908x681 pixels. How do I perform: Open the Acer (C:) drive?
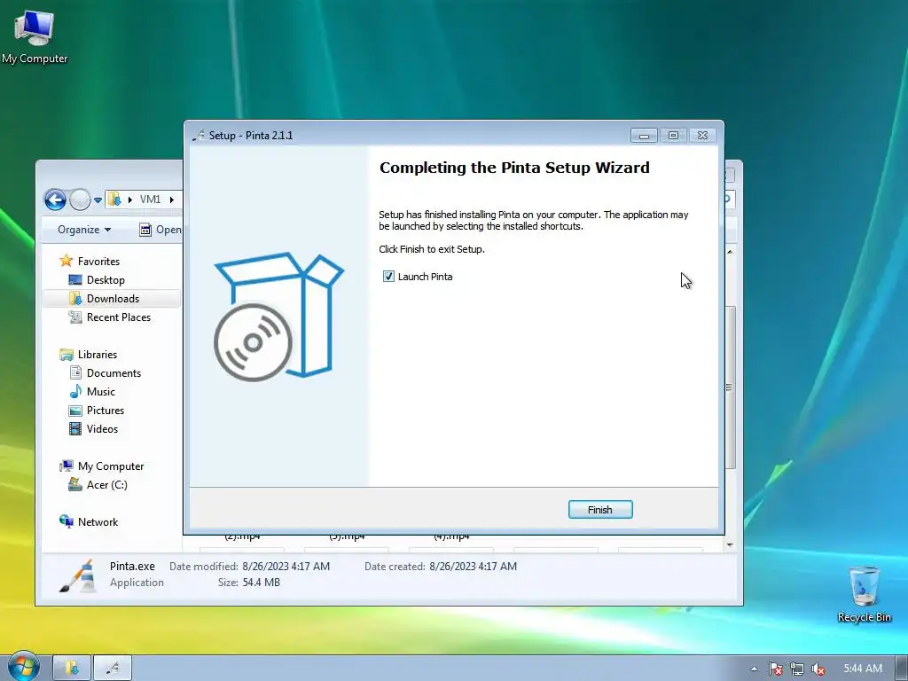106,485
